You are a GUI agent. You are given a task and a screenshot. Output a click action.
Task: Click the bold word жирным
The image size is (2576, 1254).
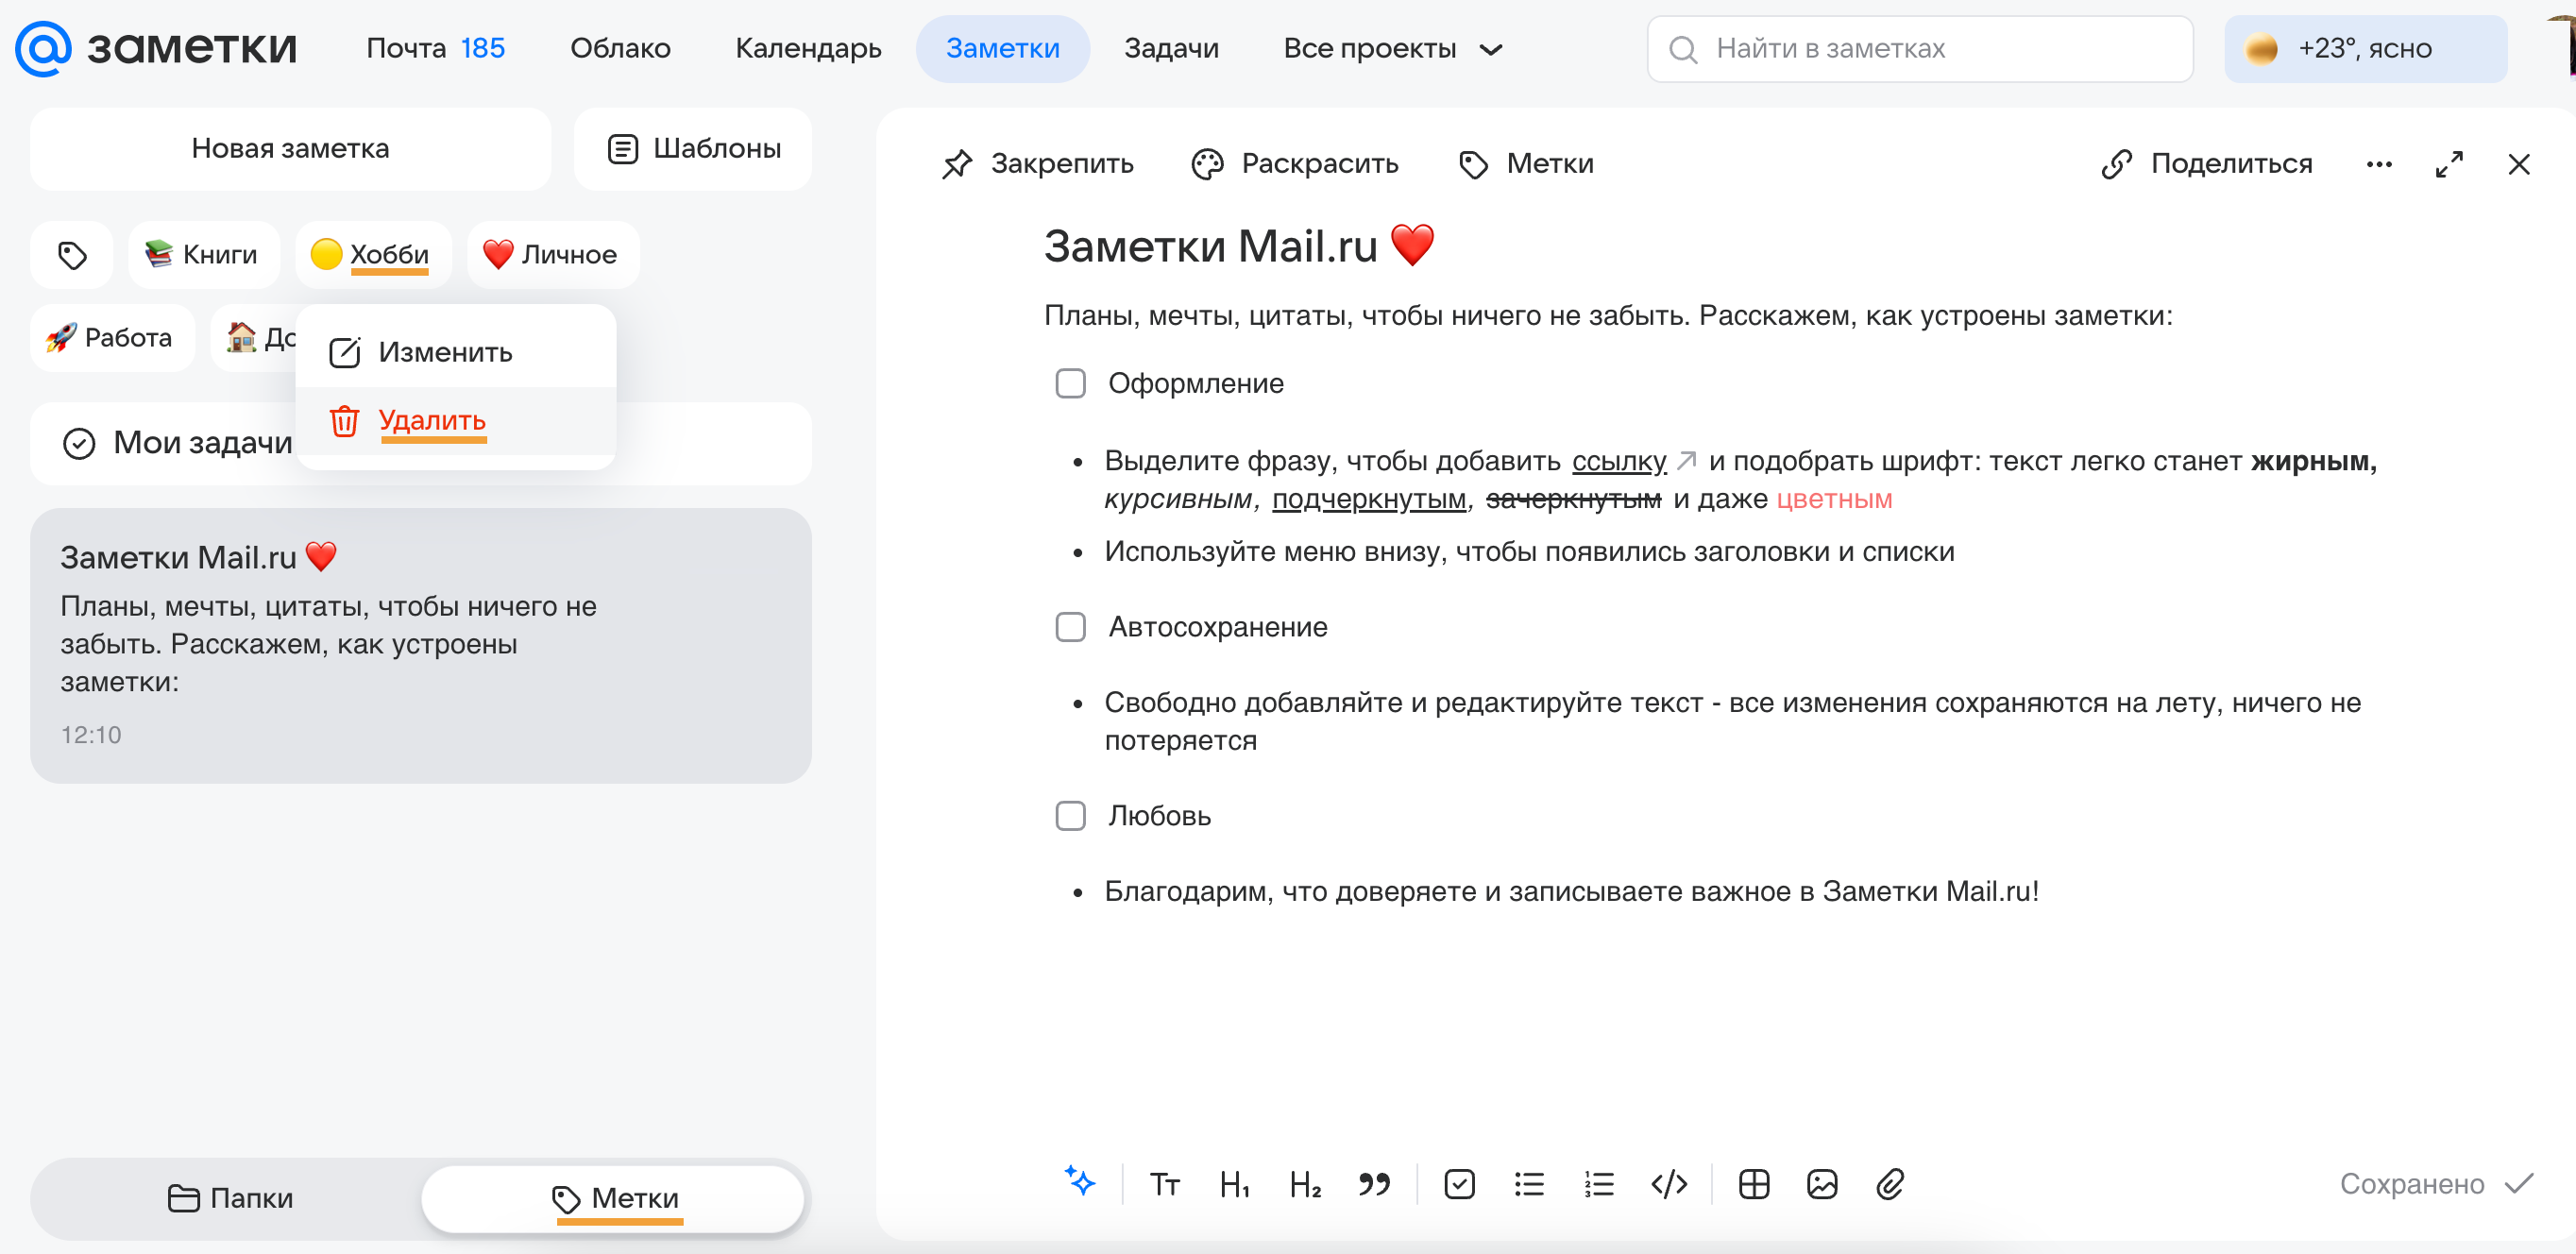point(2313,461)
